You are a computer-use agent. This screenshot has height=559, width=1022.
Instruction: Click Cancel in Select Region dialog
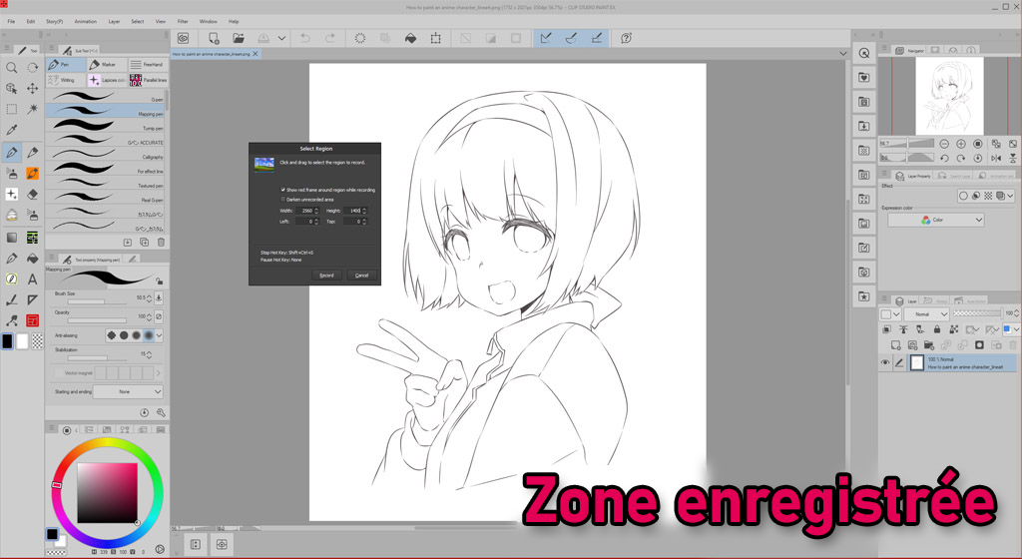click(361, 275)
